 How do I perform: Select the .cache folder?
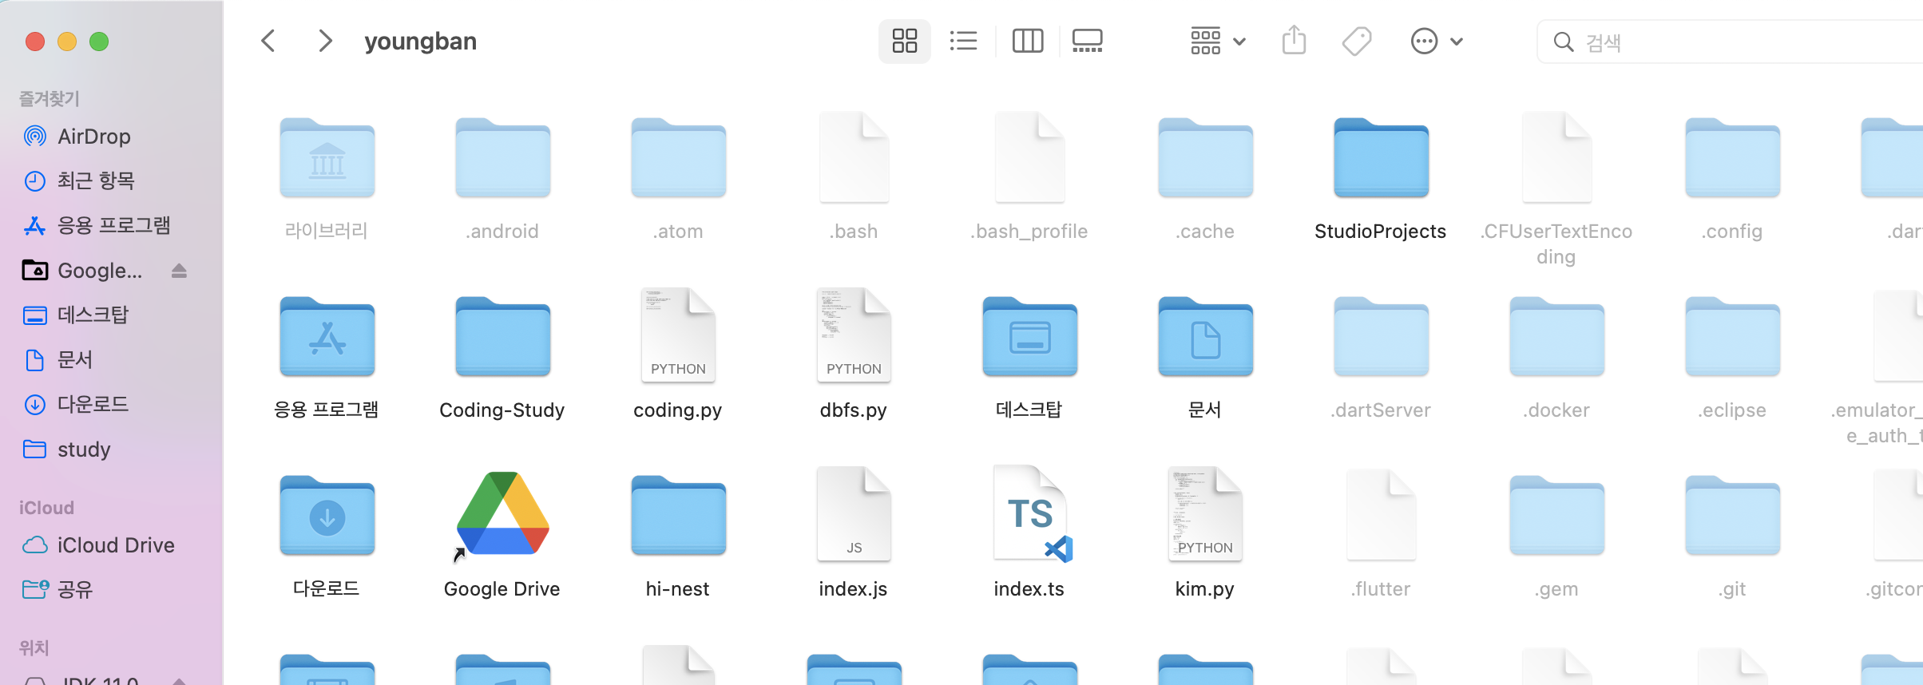1206,158
